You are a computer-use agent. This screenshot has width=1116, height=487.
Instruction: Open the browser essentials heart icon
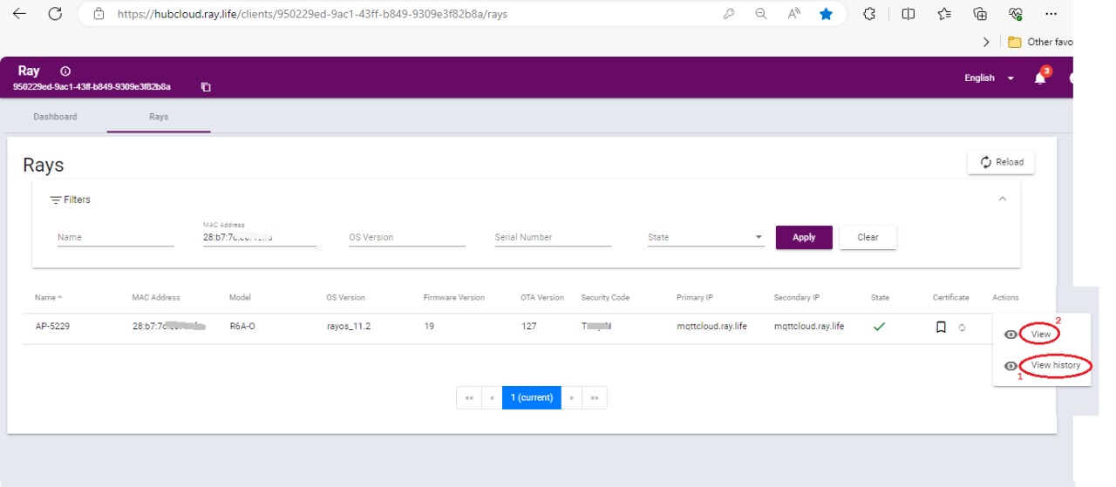1015,14
